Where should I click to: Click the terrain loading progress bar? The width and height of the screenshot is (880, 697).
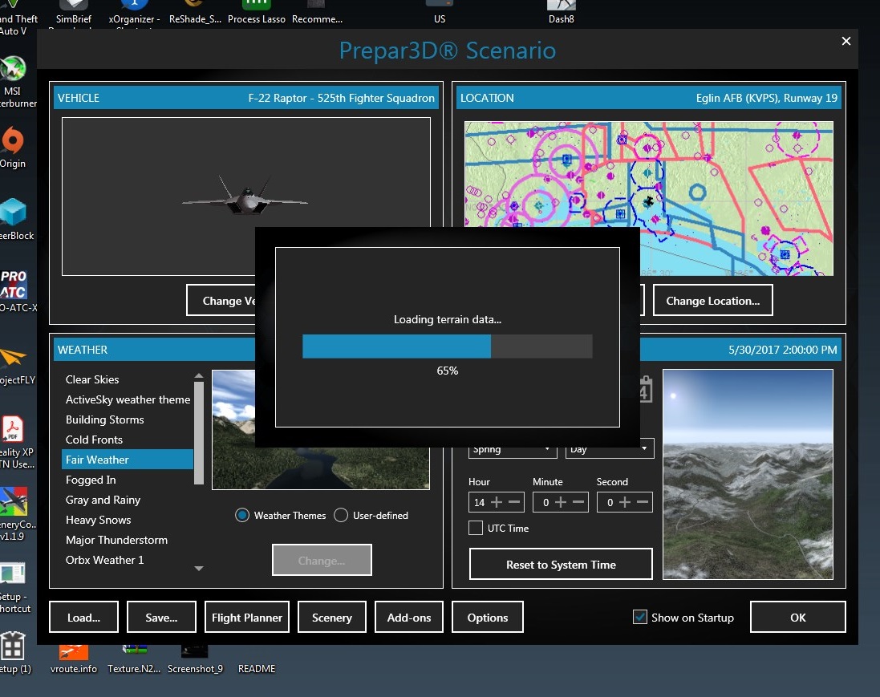[x=448, y=346]
